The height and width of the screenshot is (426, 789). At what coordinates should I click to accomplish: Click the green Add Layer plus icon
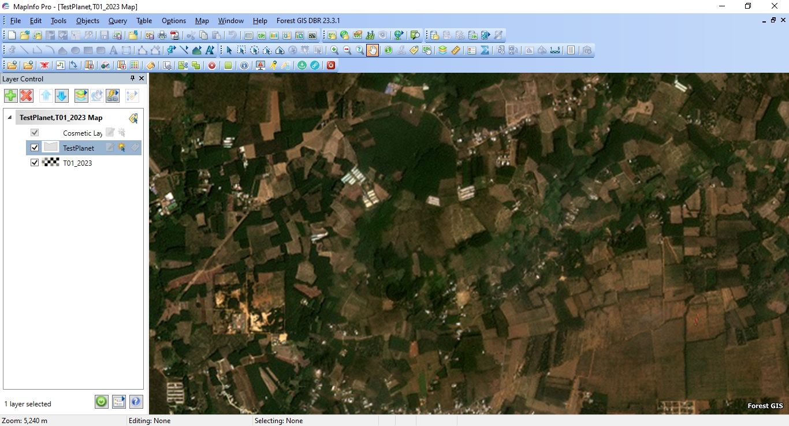click(10, 96)
